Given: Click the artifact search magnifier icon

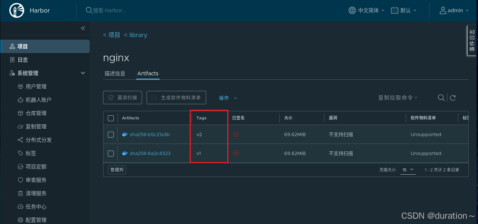Looking at the screenshot, I should coord(441,98).
